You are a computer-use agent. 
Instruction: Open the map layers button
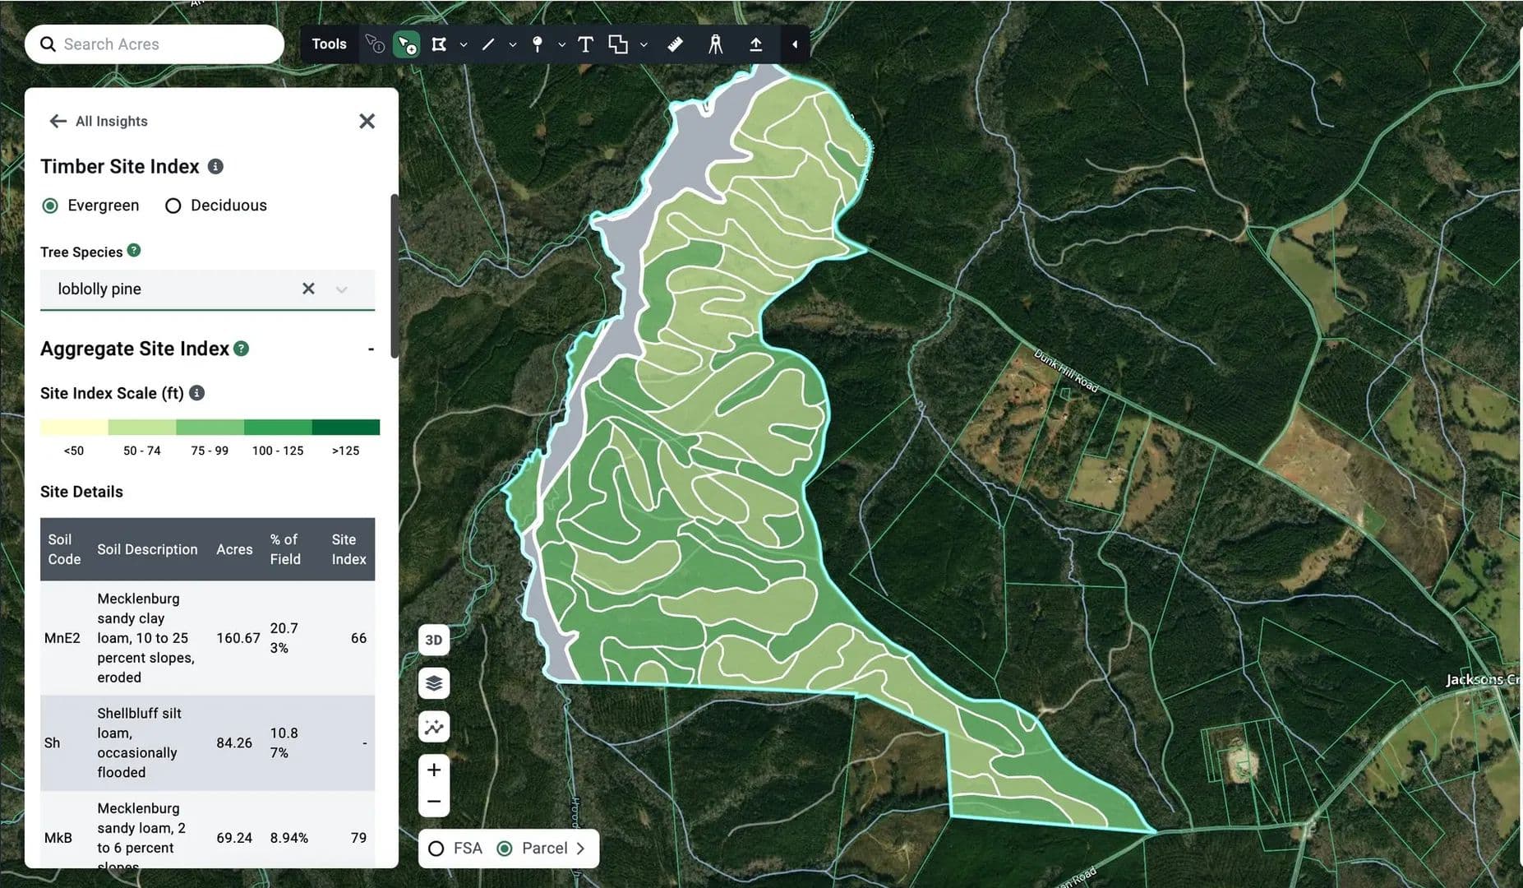coord(434,683)
